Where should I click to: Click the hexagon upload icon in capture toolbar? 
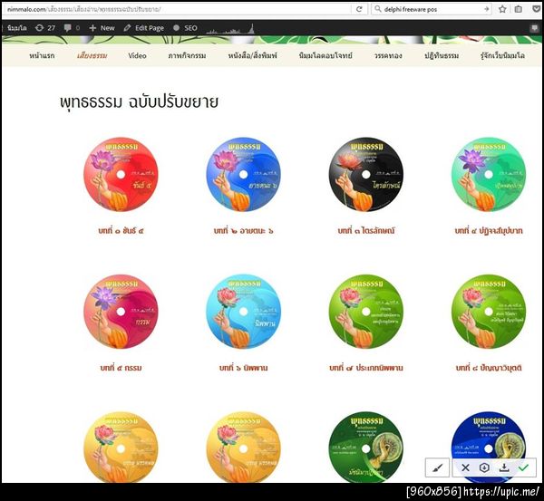[484, 467]
